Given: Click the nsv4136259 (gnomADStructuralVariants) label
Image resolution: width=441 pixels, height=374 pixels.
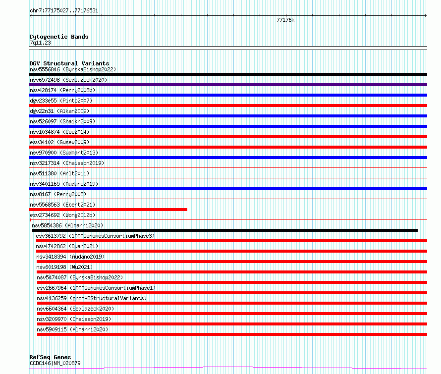Looking at the screenshot, I should tap(92, 298).
